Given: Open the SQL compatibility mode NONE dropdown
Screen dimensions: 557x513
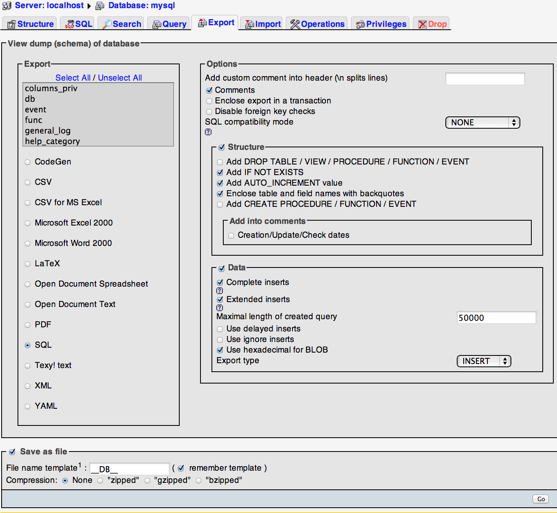Looking at the screenshot, I should tap(483, 123).
